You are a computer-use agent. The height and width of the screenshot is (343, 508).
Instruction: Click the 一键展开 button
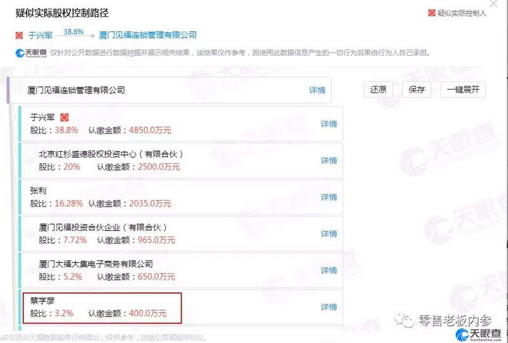click(x=463, y=90)
